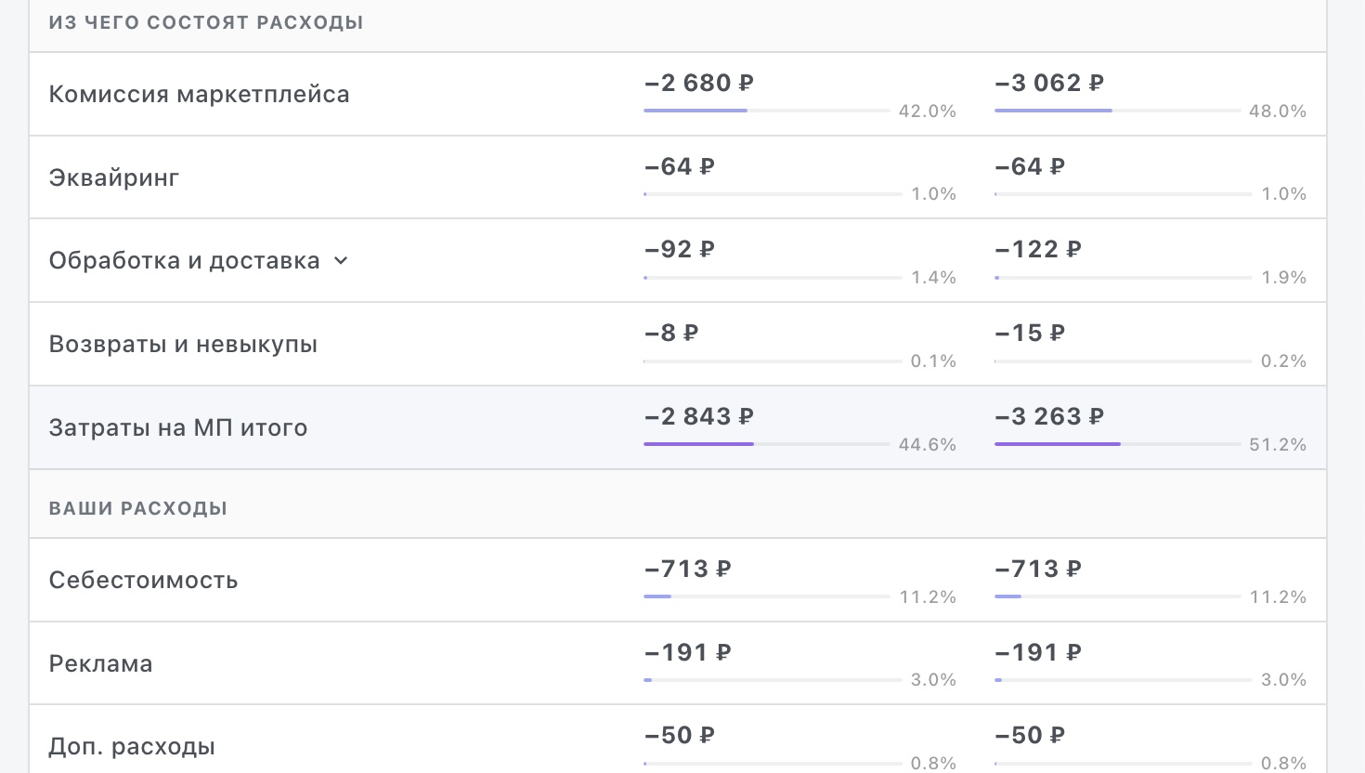Image resolution: width=1365 pixels, height=773 pixels.
Task: Click the 42.0% commission progress bar
Action: 767,111
